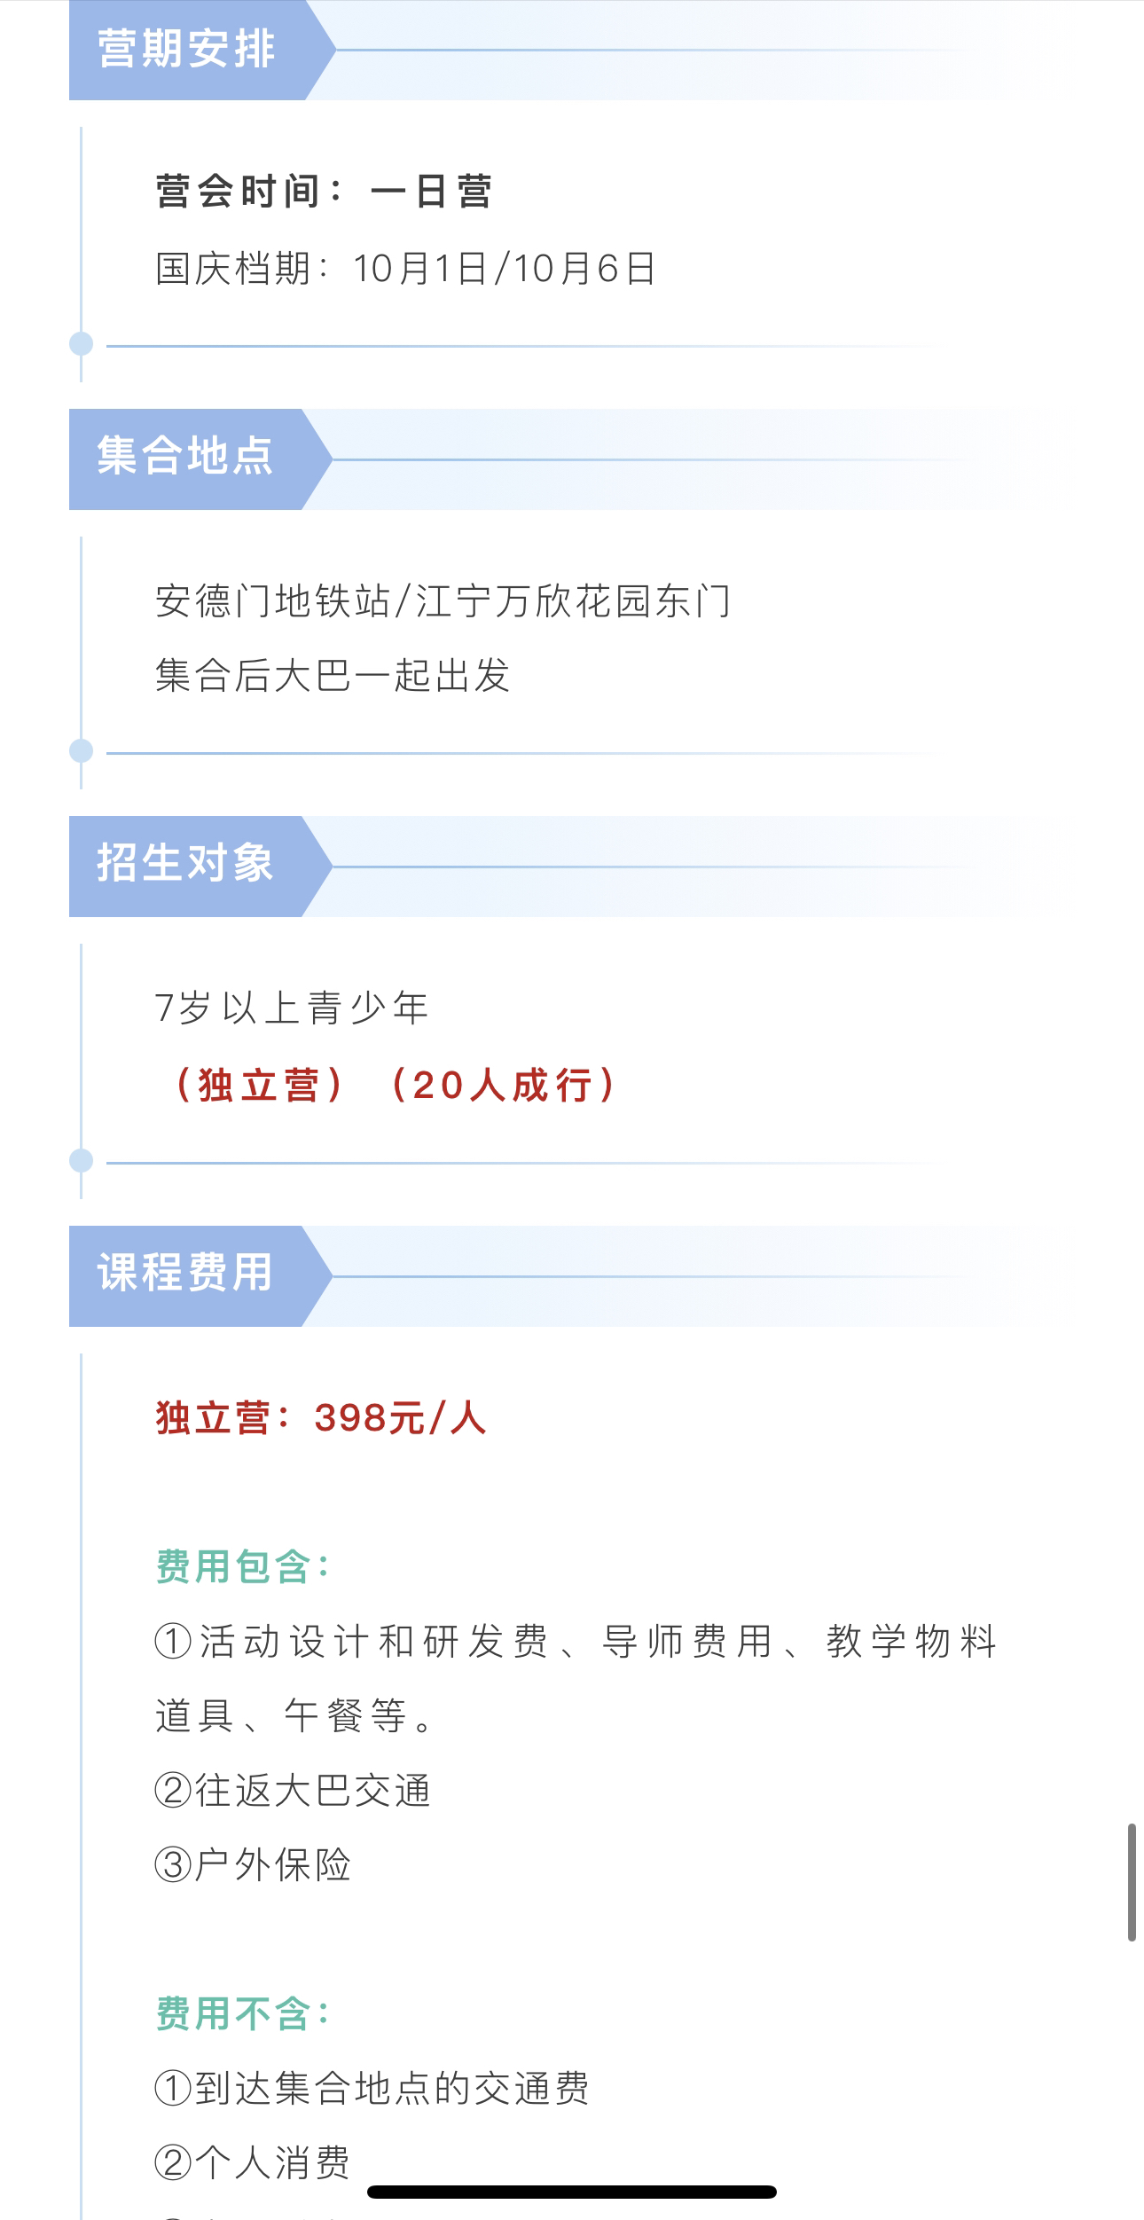Viewport: 1144px width, 2220px height.
Task: Tap the red 独立营：398元/人 price
Action: pyautogui.click(x=321, y=1418)
